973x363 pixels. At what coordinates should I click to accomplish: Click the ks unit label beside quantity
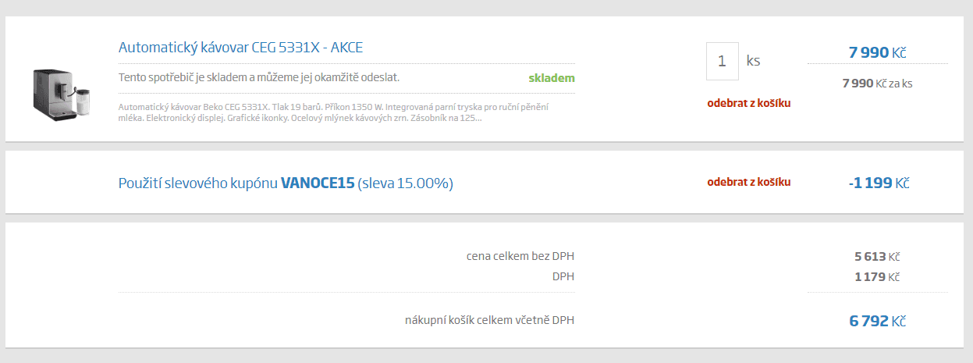coord(753,61)
